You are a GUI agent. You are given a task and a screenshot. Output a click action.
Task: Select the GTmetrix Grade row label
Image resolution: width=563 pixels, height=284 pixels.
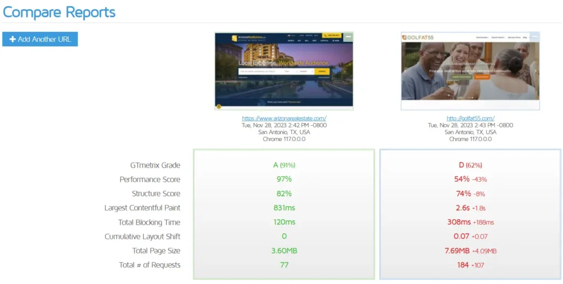click(155, 165)
